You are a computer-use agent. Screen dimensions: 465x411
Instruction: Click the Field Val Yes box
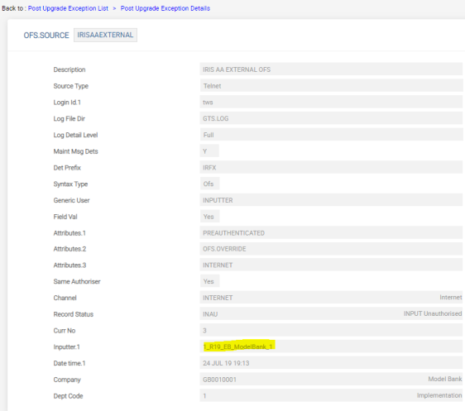209,217
